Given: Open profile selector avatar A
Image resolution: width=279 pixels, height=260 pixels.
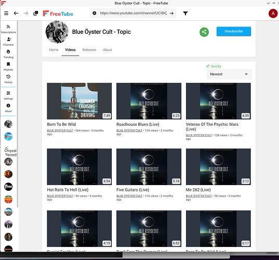Looking at the screenshot, I should (273, 14).
